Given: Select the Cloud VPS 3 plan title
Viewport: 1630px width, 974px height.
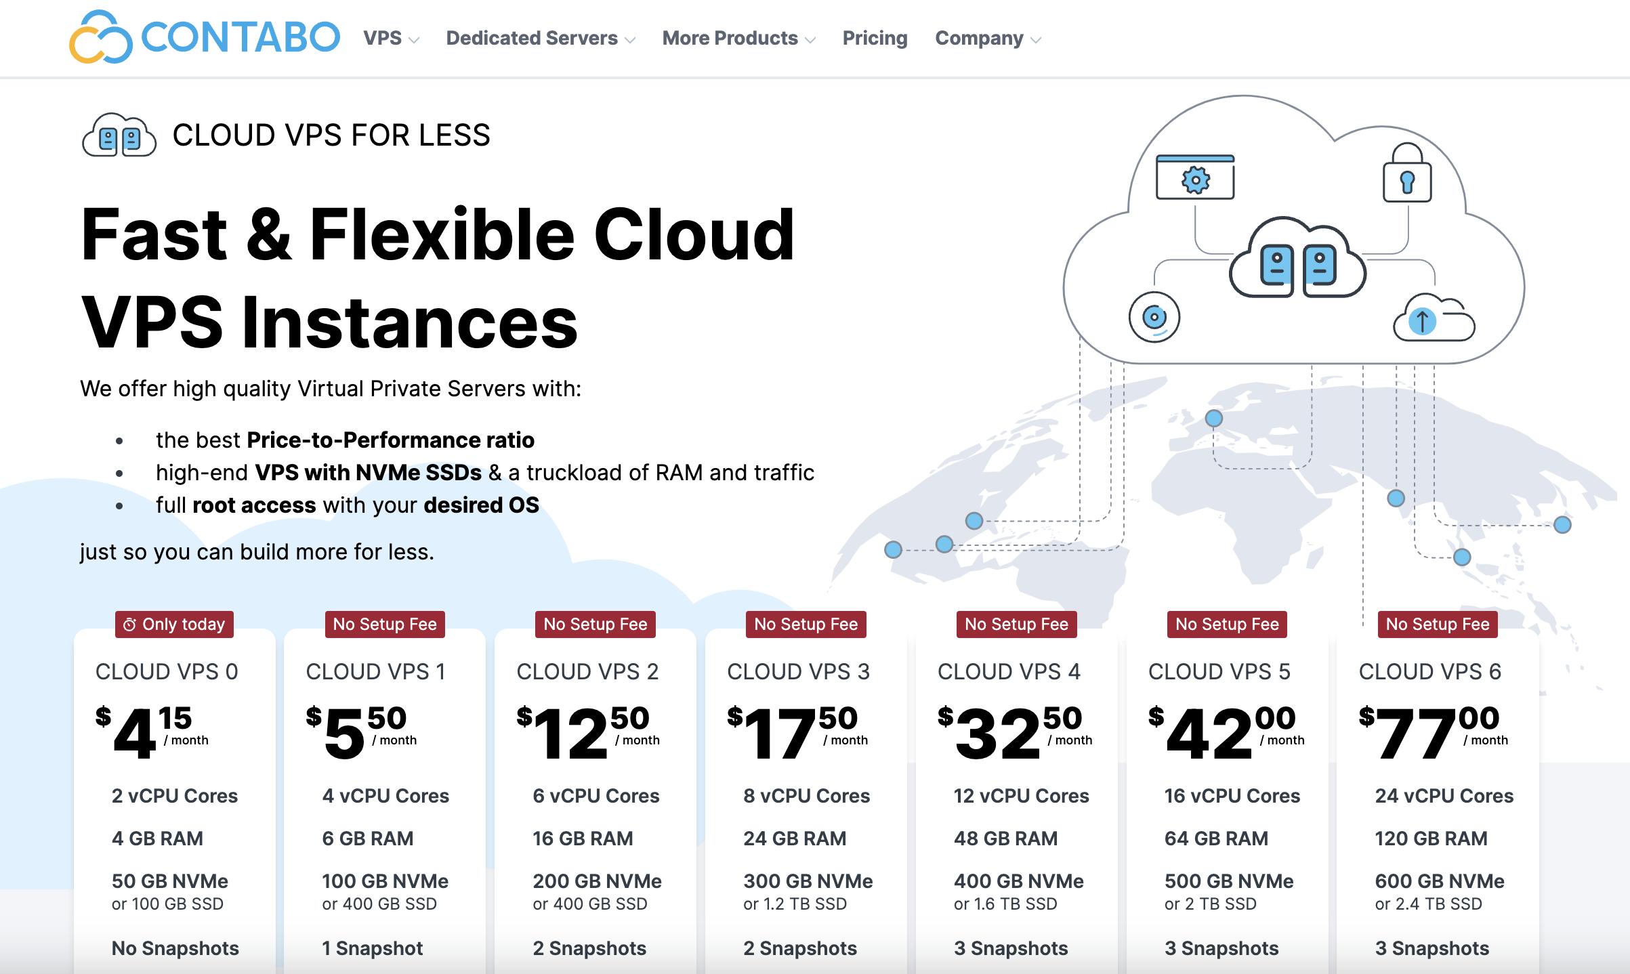Looking at the screenshot, I should click(x=798, y=671).
